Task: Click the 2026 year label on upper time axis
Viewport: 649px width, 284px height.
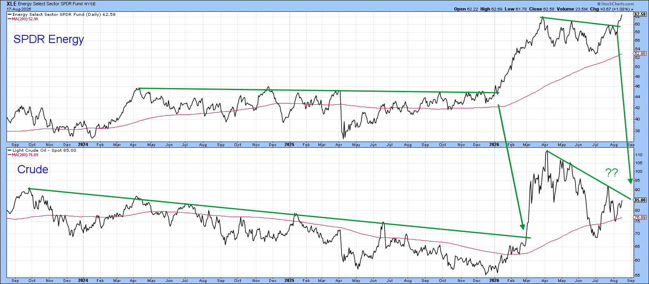Action: [494, 144]
